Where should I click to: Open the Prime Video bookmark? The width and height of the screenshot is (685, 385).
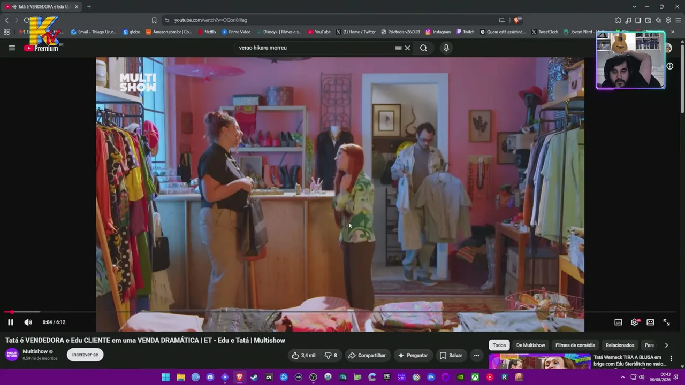pos(236,32)
